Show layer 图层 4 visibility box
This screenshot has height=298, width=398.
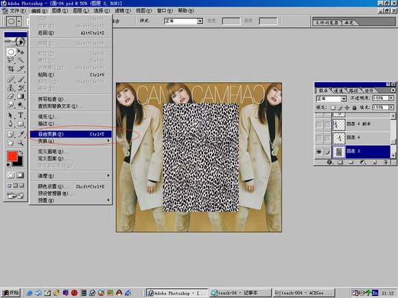tap(319, 138)
